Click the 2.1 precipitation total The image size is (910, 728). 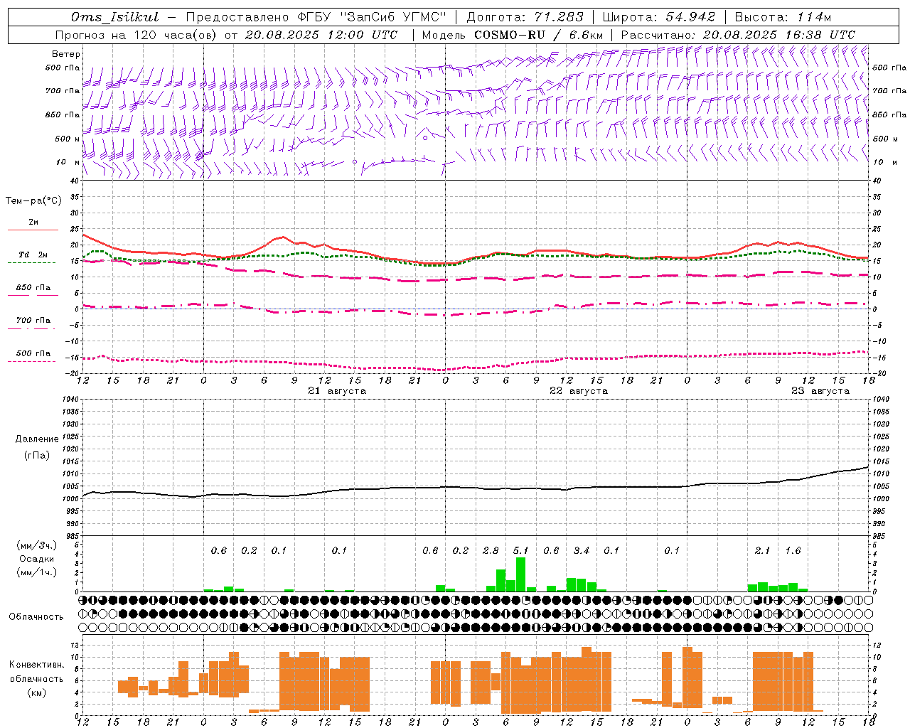(x=762, y=551)
